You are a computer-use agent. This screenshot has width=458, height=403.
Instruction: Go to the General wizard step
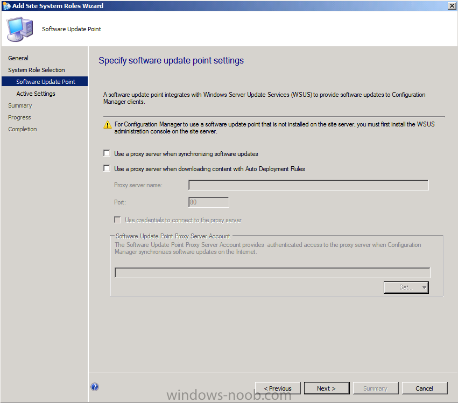[x=18, y=58]
